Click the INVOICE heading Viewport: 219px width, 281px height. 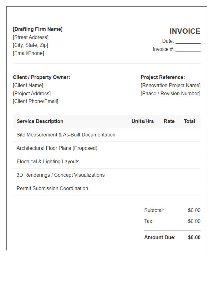pyautogui.click(x=185, y=31)
